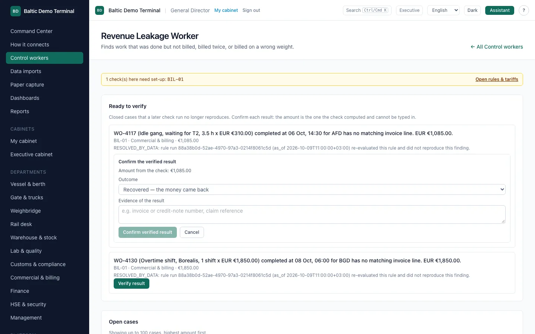
Task: Click the Evidence of the result field
Action: click(x=312, y=215)
